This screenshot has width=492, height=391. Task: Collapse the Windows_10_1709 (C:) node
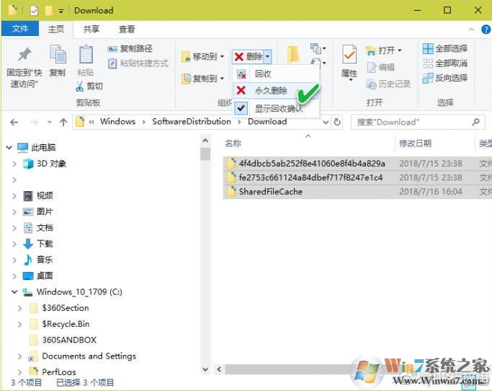coord(14,291)
